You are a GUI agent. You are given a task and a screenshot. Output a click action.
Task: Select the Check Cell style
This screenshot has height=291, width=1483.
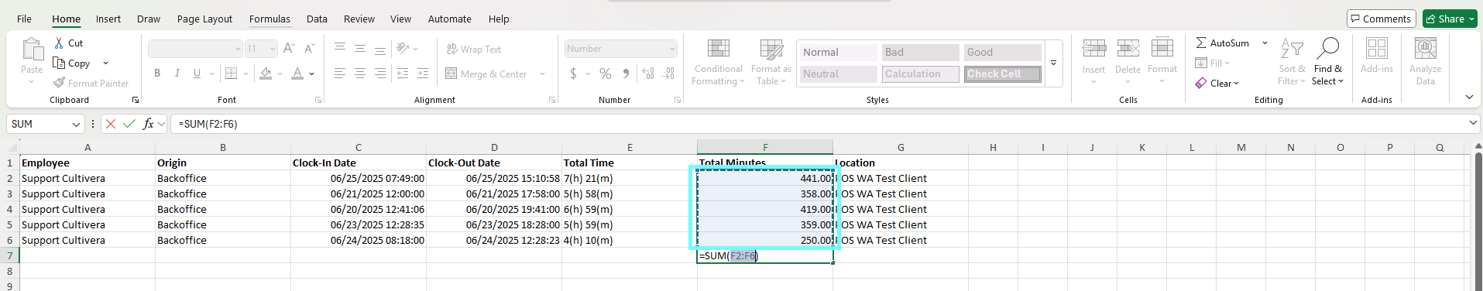pyautogui.click(x=1003, y=74)
